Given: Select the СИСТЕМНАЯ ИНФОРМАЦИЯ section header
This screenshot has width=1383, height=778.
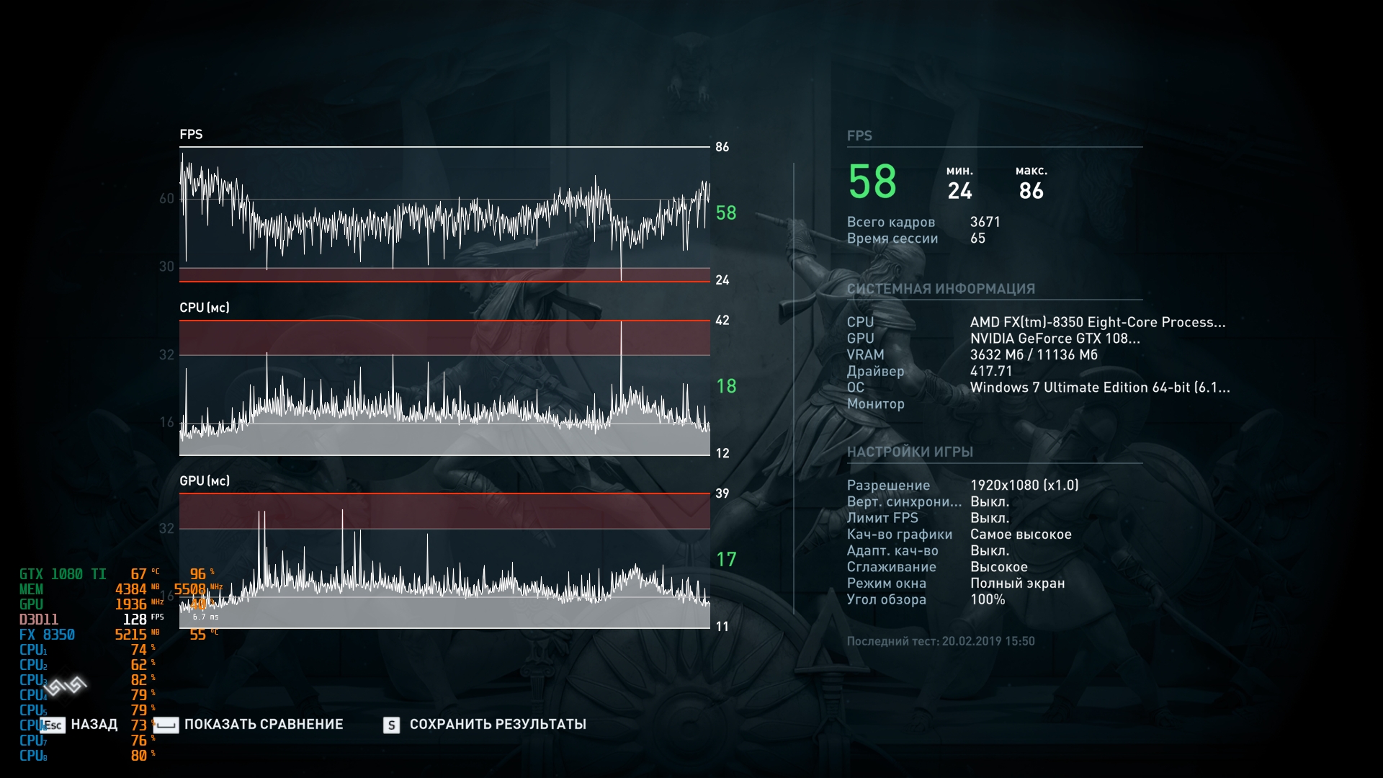Looking at the screenshot, I should point(941,289).
